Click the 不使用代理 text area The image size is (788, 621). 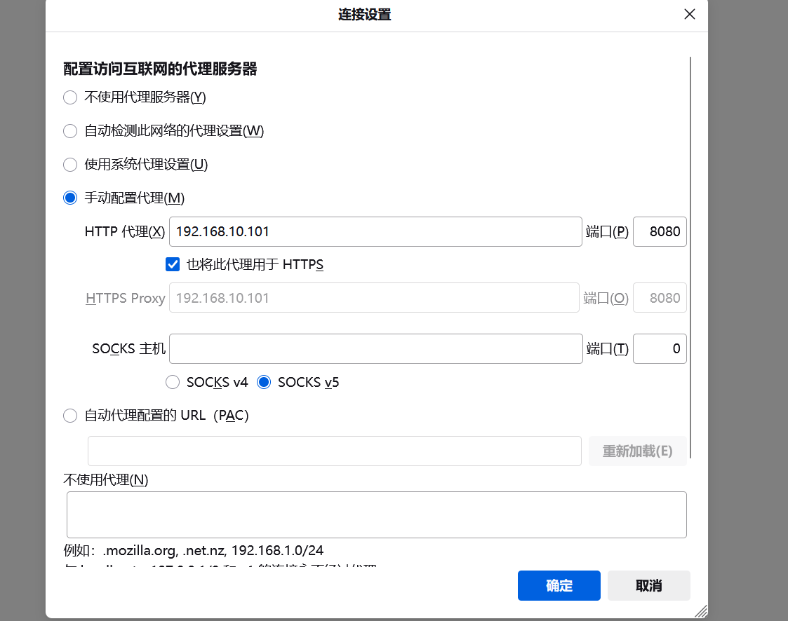[376, 514]
